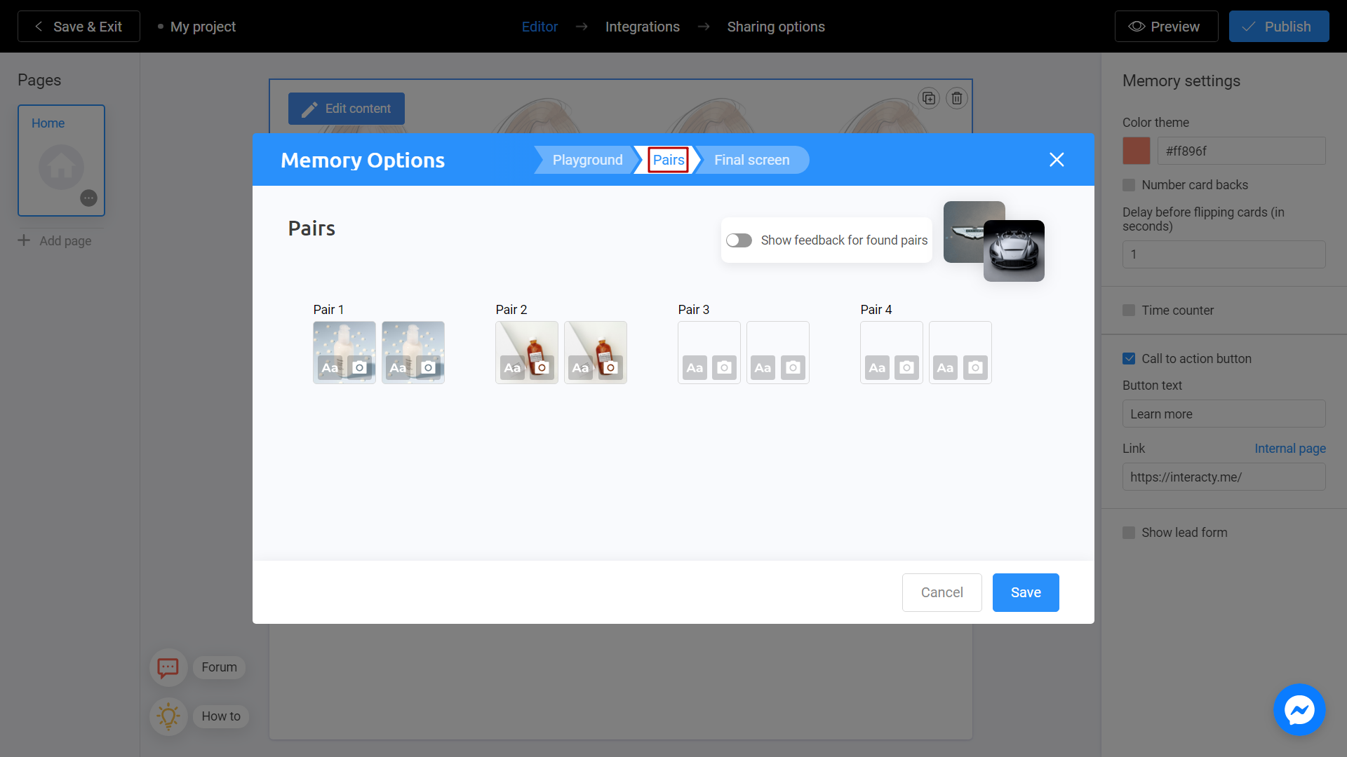Viewport: 1347px width, 757px height.
Task: Click the text edit icon on Pair 2 right card
Action: pyautogui.click(x=580, y=367)
